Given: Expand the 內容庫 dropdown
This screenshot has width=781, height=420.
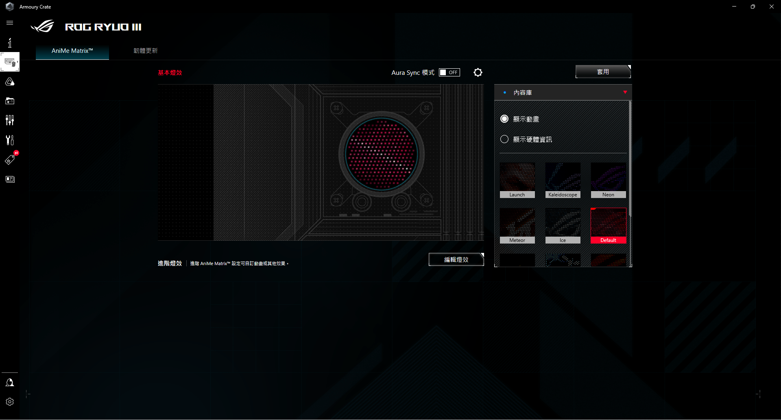Looking at the screenshot, I should (x=563, y=93).
